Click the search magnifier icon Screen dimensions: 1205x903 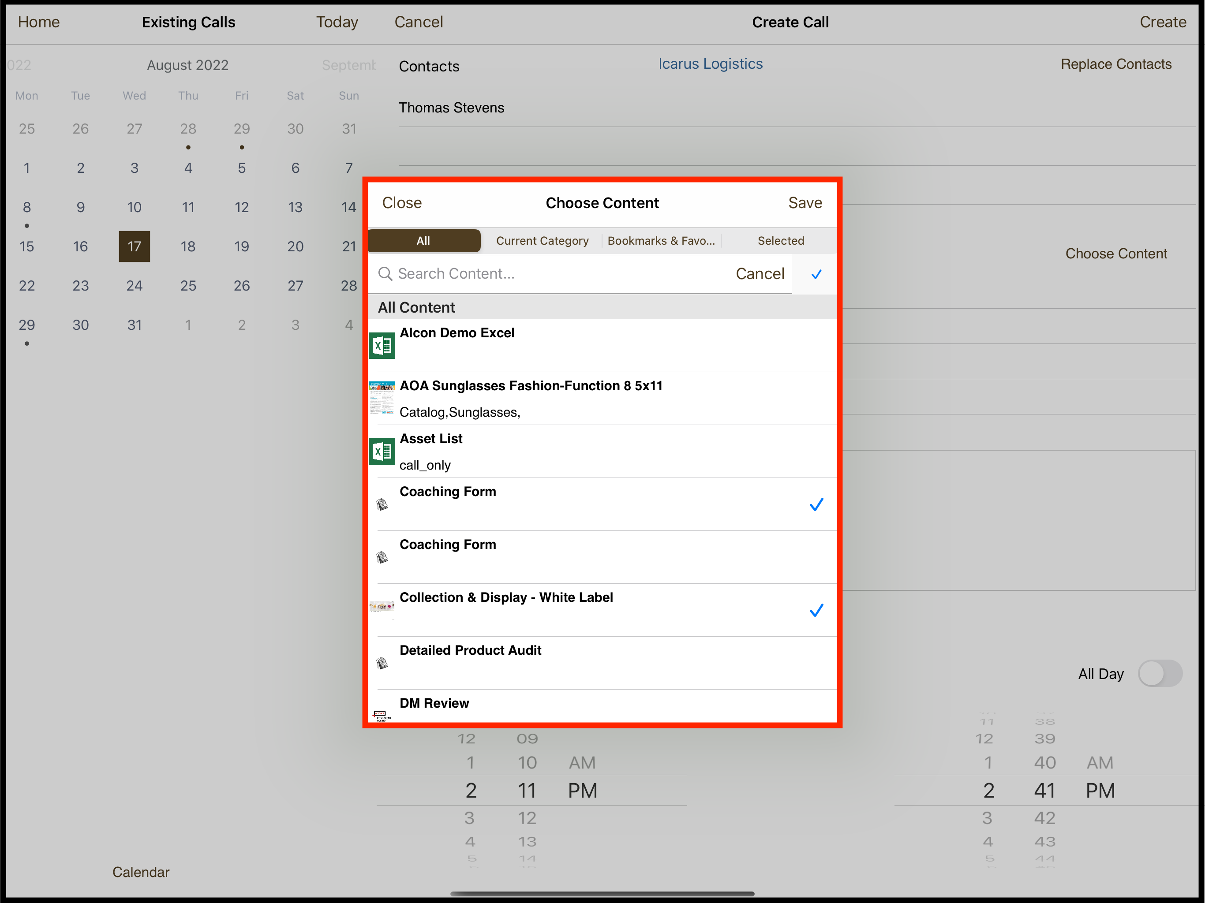coord(385,273)
